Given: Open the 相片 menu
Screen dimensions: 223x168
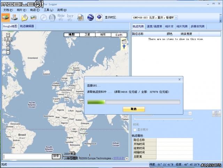Looking at the screenshot, I should coord(22,10).
